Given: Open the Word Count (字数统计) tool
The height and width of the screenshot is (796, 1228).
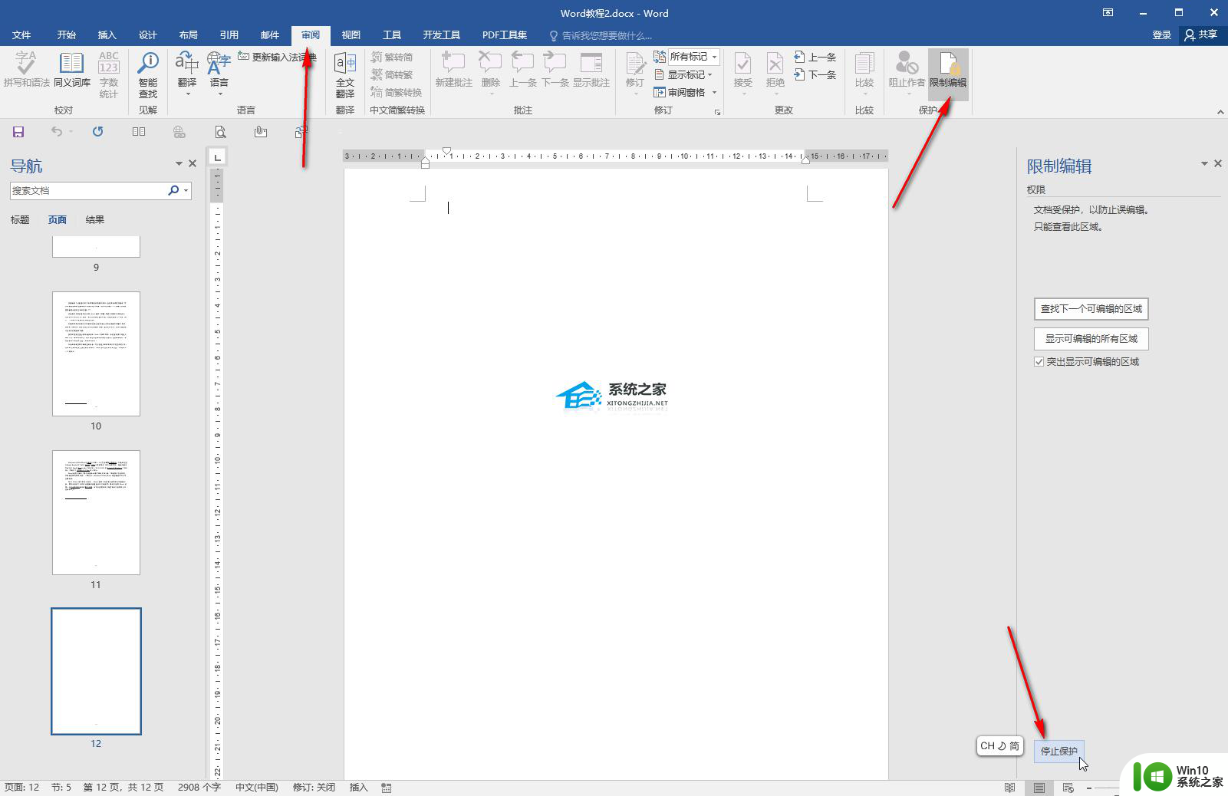Looking at the screenshot, I should pos(109,74).
